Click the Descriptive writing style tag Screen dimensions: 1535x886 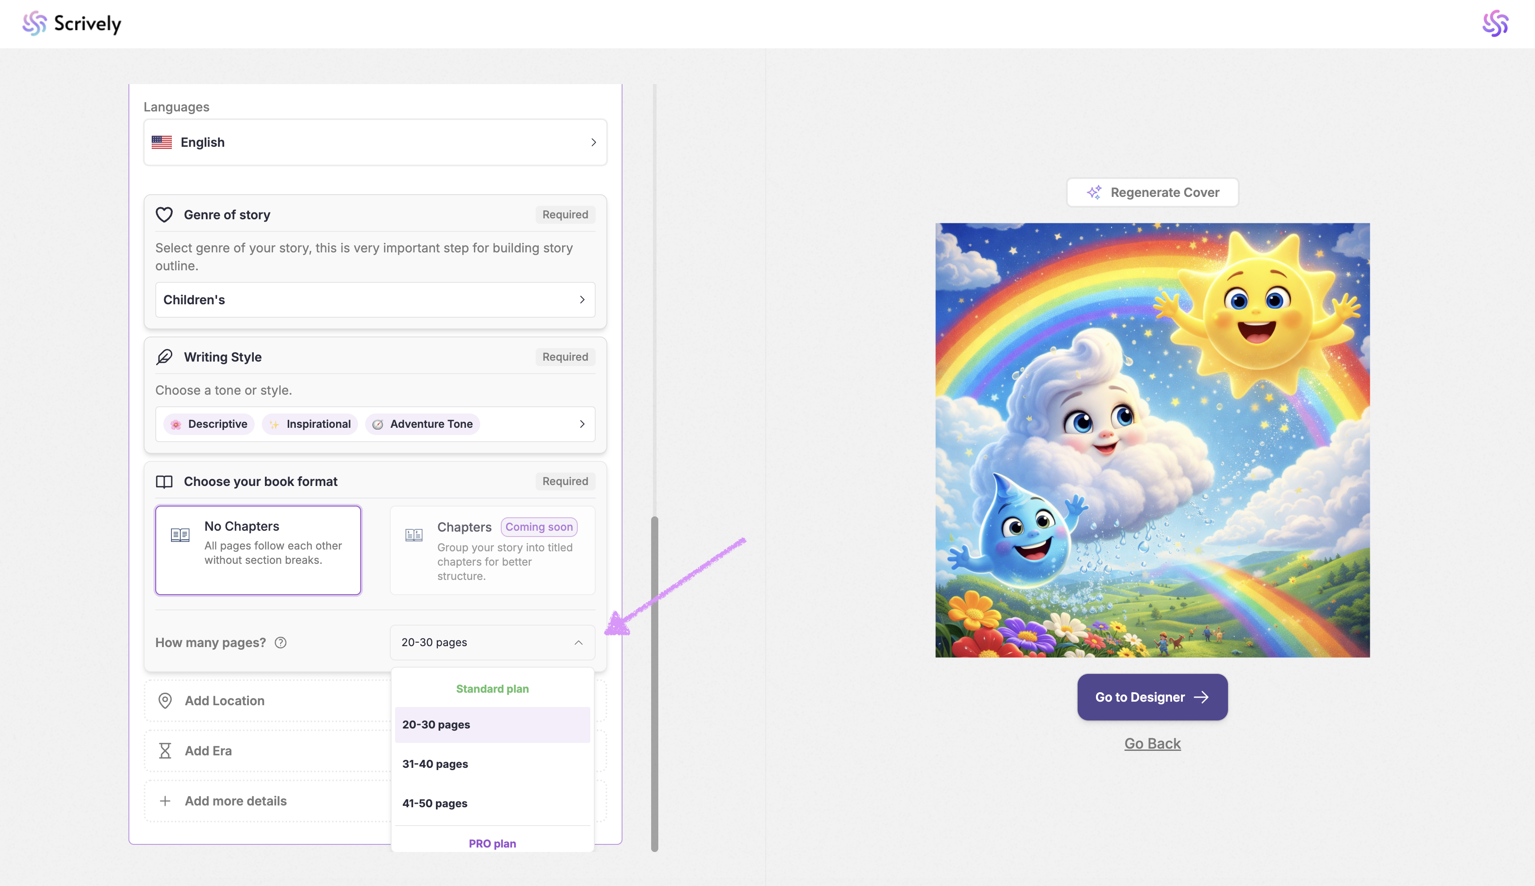[209, 424]
